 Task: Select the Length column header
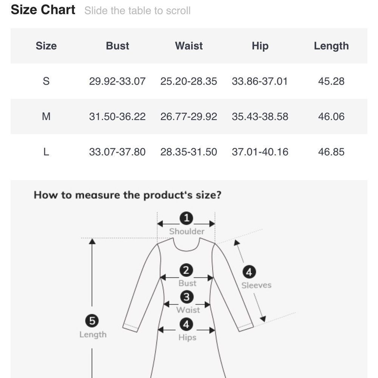point(331,46)
